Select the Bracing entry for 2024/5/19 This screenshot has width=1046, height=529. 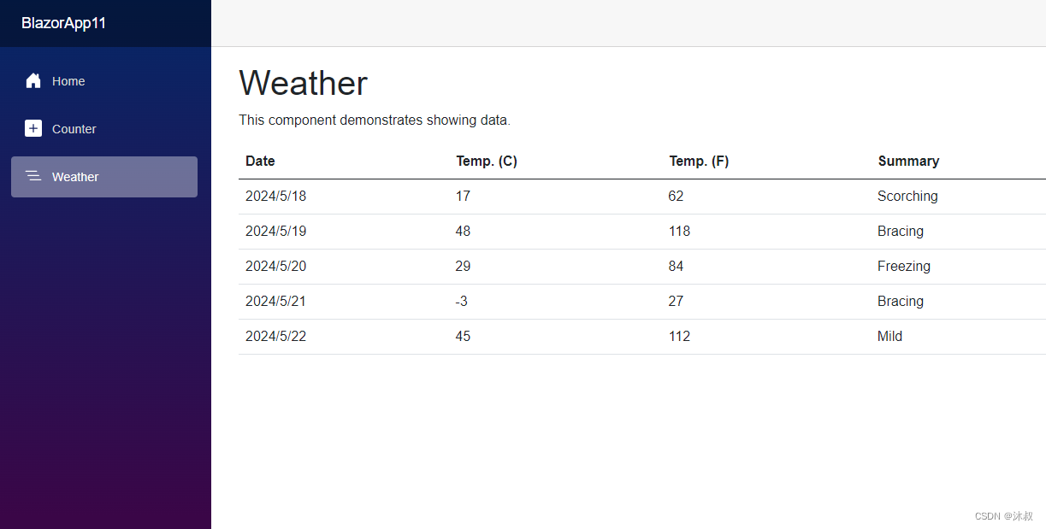(x=901, y=231)
